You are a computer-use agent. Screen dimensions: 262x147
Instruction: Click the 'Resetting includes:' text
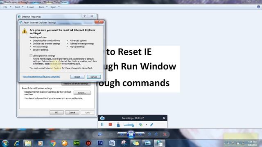(x=38, y=37)
